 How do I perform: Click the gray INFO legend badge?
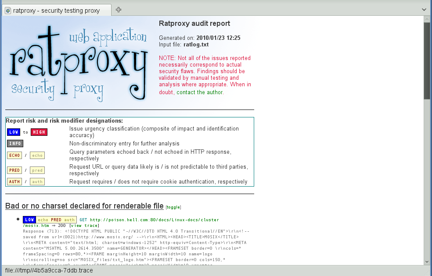pyautogui.click(x=15, y=144)
